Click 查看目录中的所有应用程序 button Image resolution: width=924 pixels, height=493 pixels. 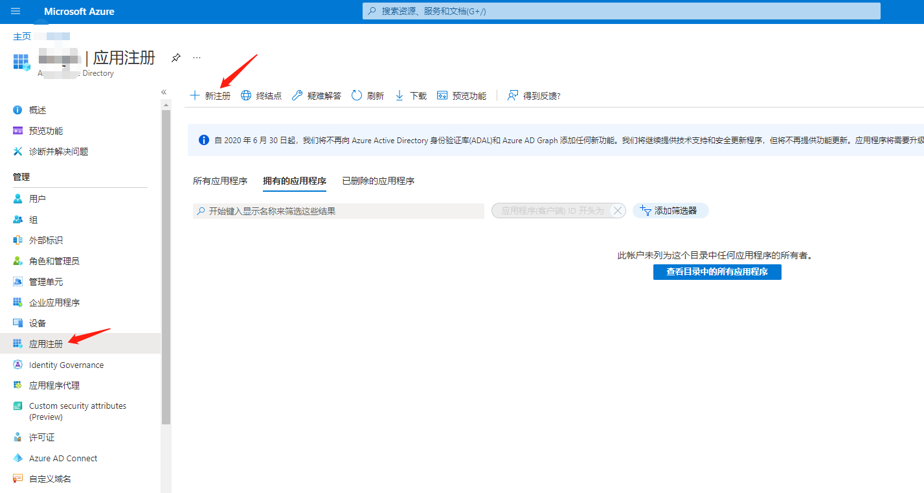click(x=717, y=272)
